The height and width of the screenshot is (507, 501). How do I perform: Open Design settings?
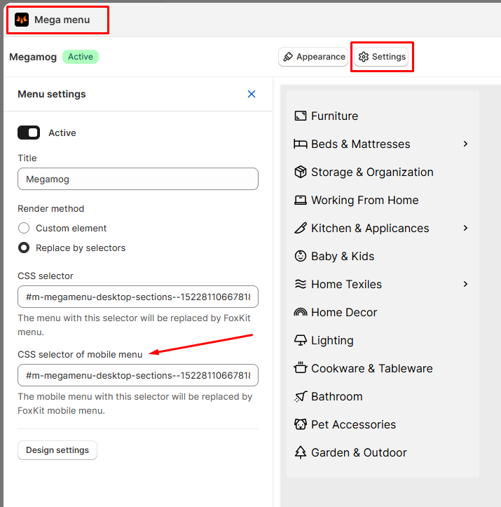tap(57, 450)
